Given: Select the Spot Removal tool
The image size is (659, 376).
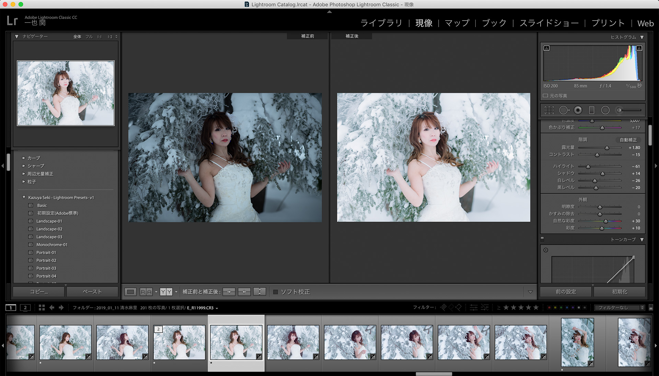Looking at the screenshot, I should tap(564, 110).
